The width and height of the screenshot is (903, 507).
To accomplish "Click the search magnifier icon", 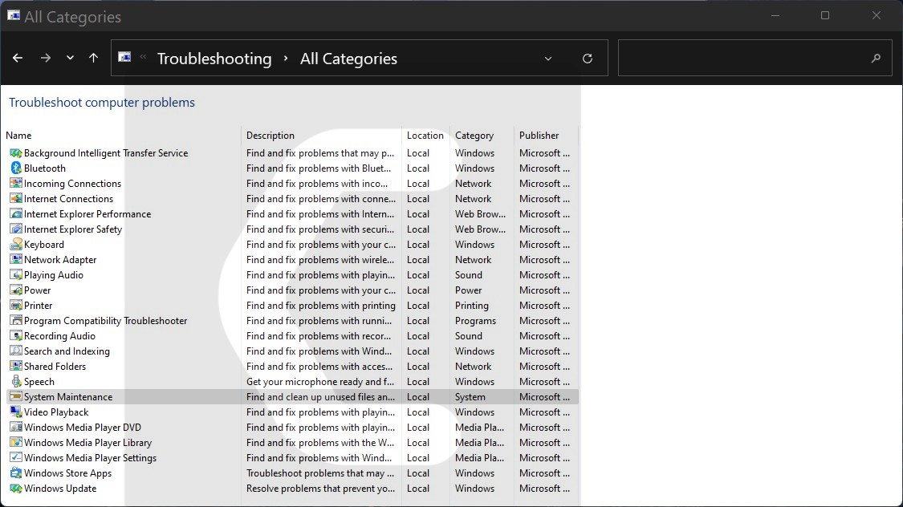I will (x=876, y=58).
